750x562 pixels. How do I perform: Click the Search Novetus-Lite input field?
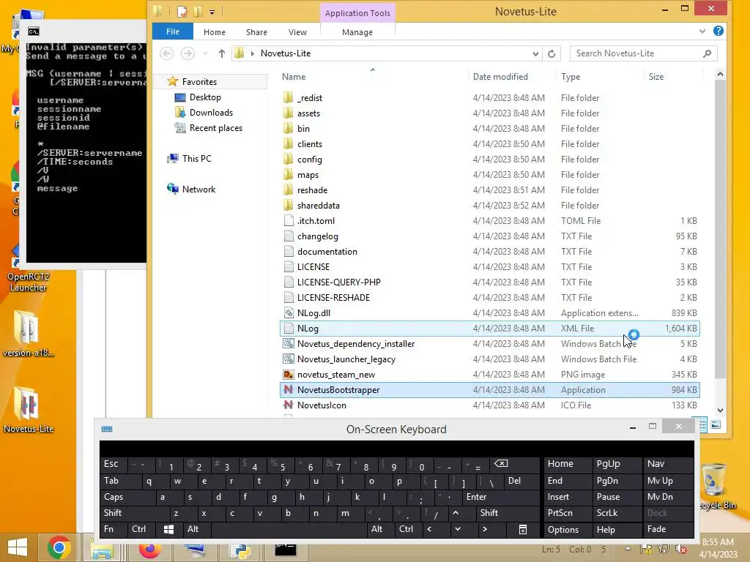coord(636,53)
